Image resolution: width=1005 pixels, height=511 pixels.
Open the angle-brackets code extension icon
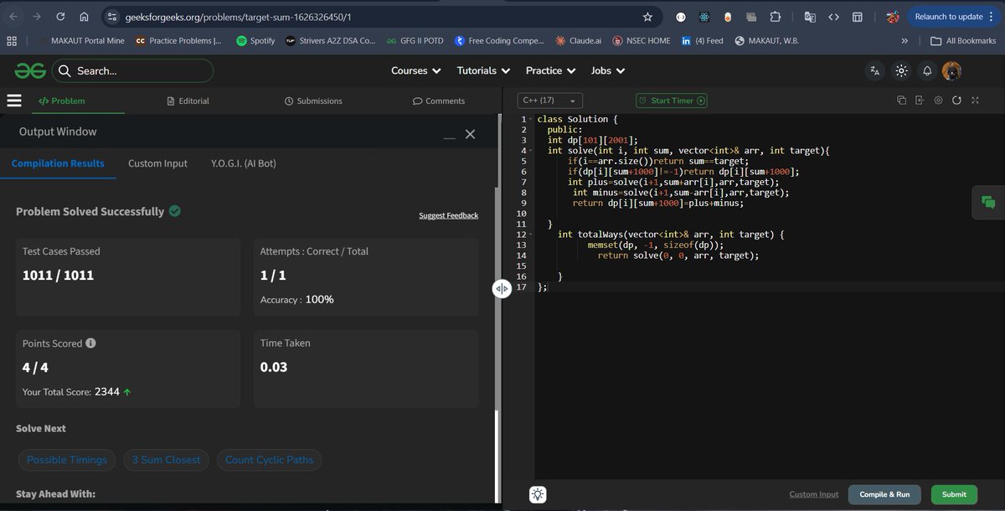(833, 17)
